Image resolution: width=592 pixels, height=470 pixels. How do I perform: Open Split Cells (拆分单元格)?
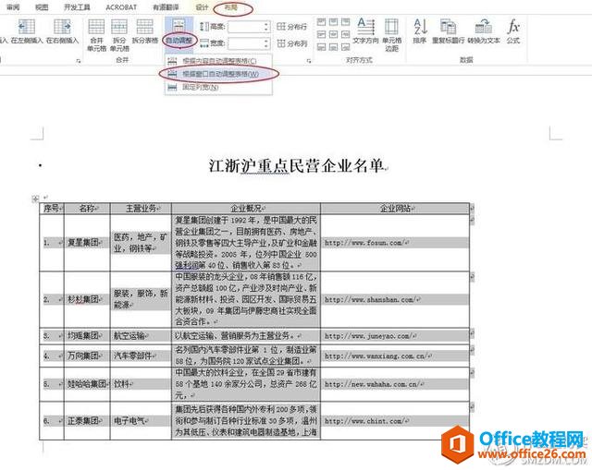point(119,35)
